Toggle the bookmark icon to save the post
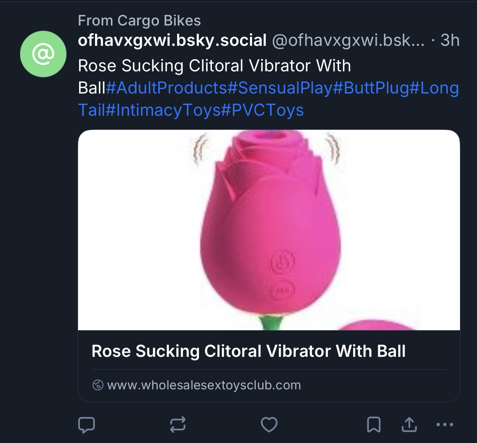The height and width of the screenshot is (443, 477). pyautogui.click(x=373, y=425)
